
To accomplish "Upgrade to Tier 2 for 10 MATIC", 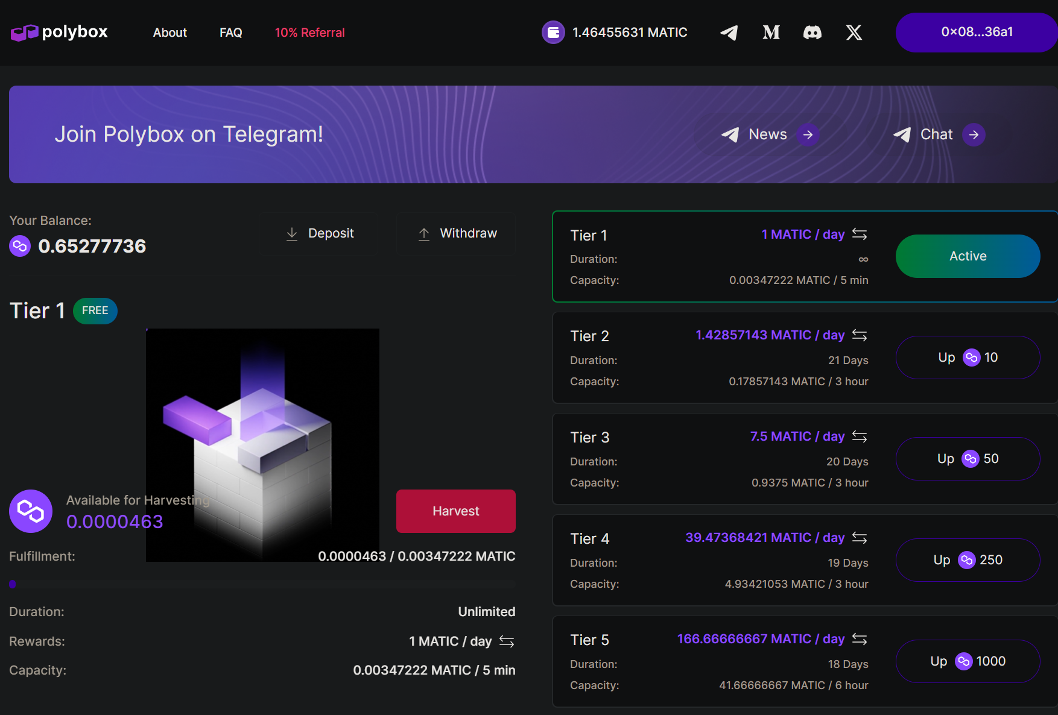I will pyautogui.click(x=968, y=357).
